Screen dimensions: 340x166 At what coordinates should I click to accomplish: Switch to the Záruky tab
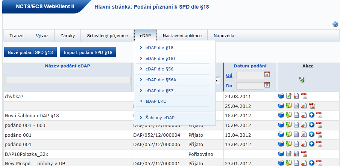point(68,36)
